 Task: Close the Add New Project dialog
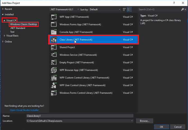[183, 3]
